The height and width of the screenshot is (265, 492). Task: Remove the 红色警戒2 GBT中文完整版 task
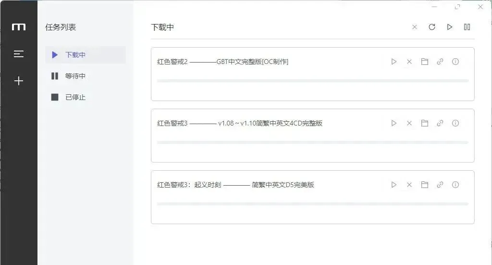(x=409, y=62)
